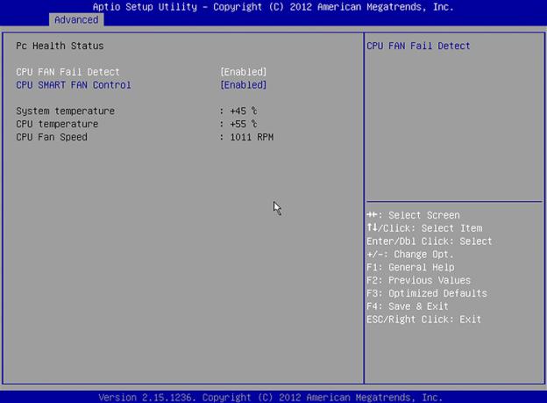The height and width of the screenshot is (403, 547).
Task: Click the Version 2.15.1236 footer text
Action: point(270,398)
